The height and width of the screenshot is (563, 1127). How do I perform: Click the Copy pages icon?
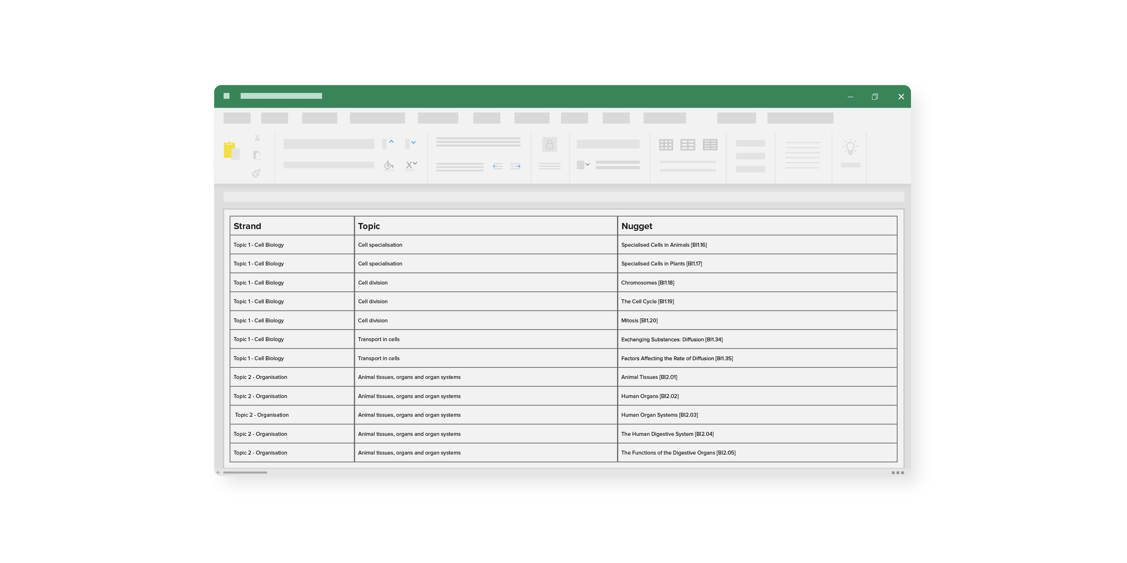click(x=257, y=155)
